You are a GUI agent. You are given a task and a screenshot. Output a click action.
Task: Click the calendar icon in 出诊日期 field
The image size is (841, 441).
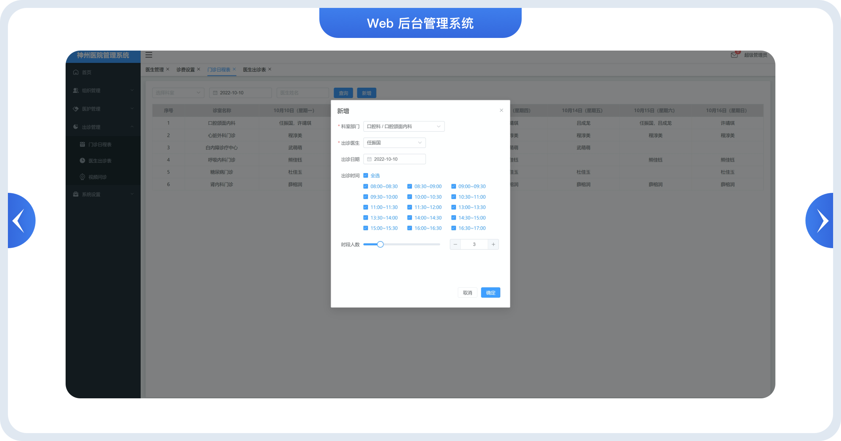point(369,159)
